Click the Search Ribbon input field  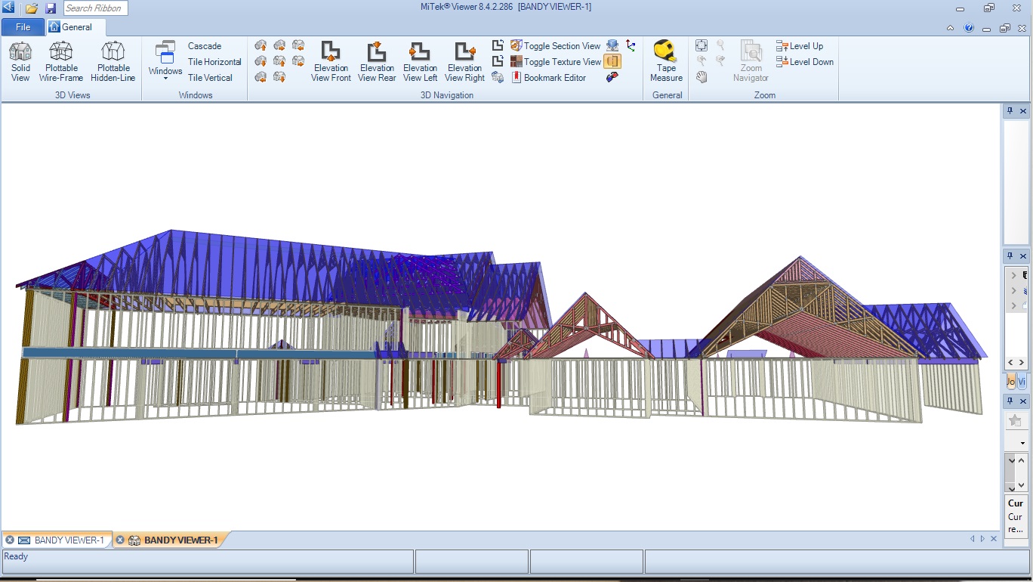pos(94,8)
